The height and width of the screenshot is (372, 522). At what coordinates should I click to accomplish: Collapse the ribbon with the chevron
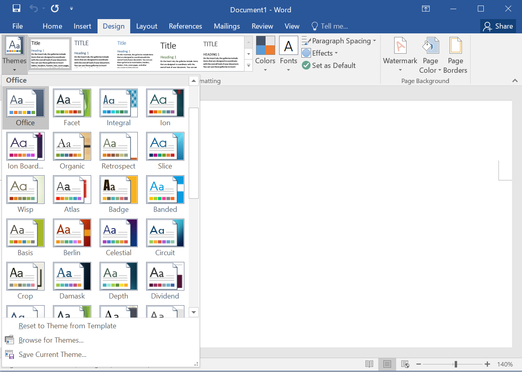click(x=515, y=81)
